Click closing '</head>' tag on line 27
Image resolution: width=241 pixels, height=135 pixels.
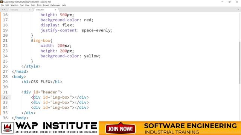[x=20, y=72]
